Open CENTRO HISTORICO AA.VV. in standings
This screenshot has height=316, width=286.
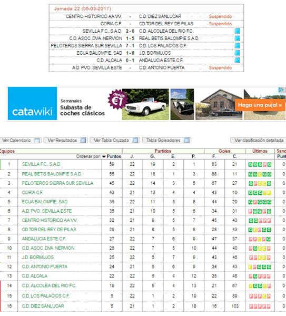click(50, 220)
